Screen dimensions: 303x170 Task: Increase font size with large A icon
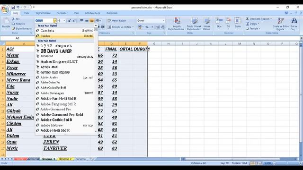point(69,20)
